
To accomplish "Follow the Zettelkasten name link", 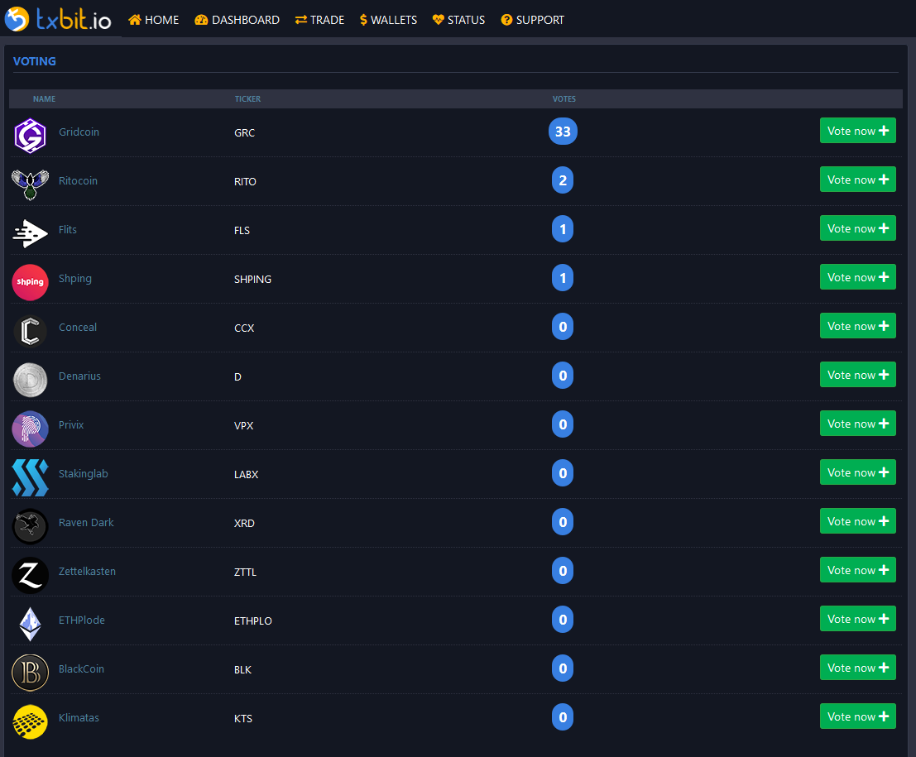I will pyautogui.click(x=87, y=571).
